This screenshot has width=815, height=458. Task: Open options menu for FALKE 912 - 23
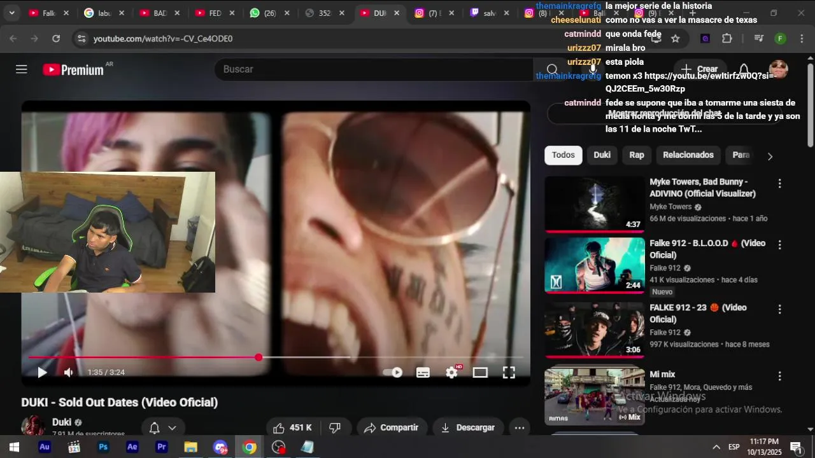pos(779,309)
